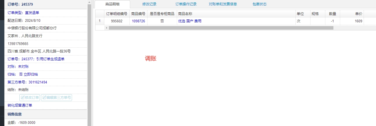Click the phone number 13981769665
376x126 pixels.
click(x=18, y=44)
